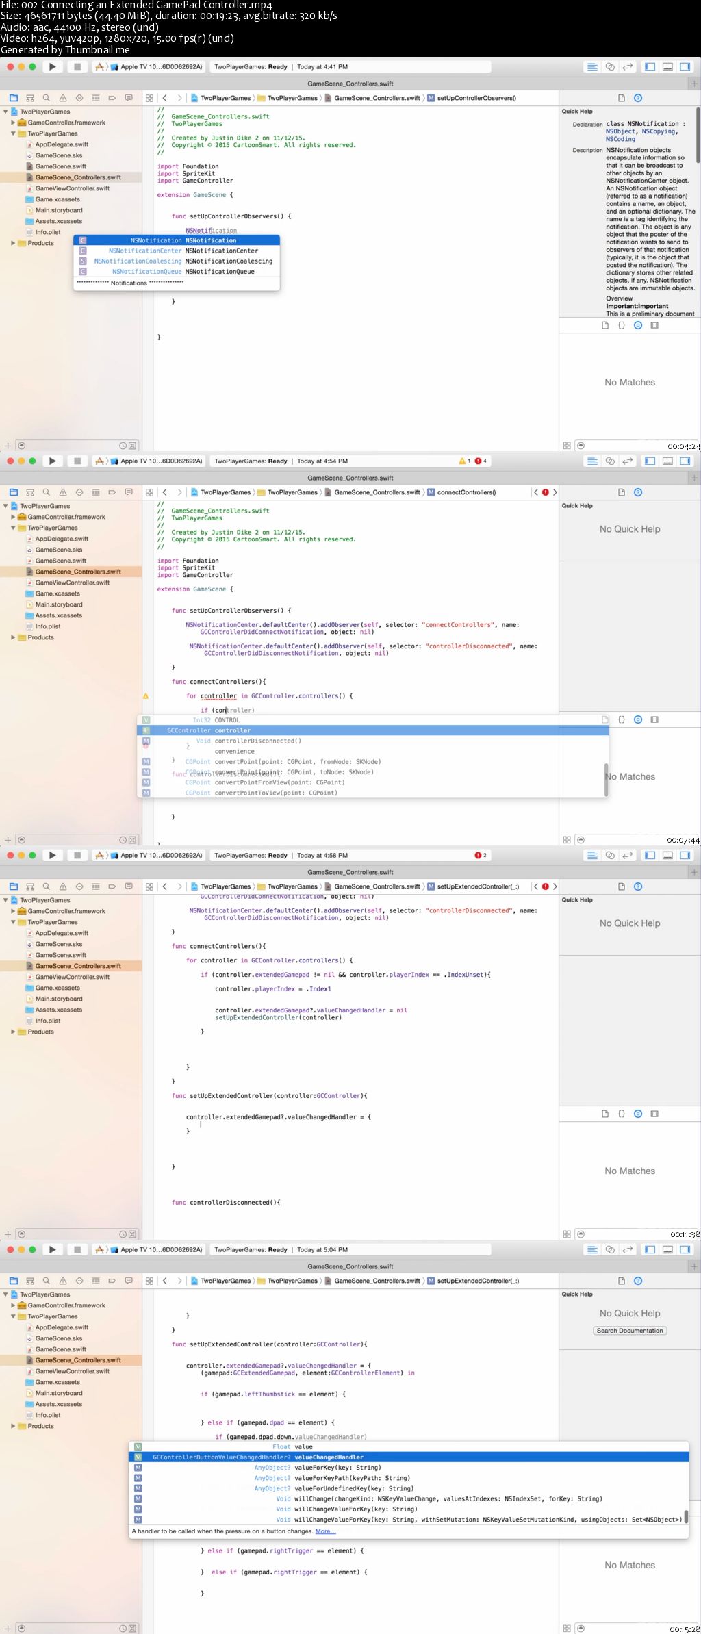Image resolution: width=701 pixels, height=1634 pixels.
Task: Toggle navigator pane in 4:54 PM frame
Action: point(650,461)
